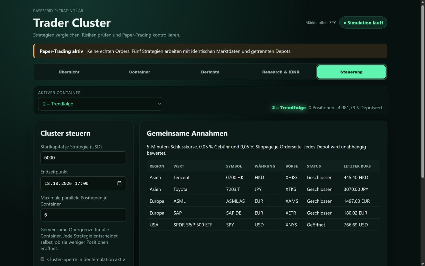Click the SAP name cell
This screenshot has height=266, width=425.
(x=177, y=213)
